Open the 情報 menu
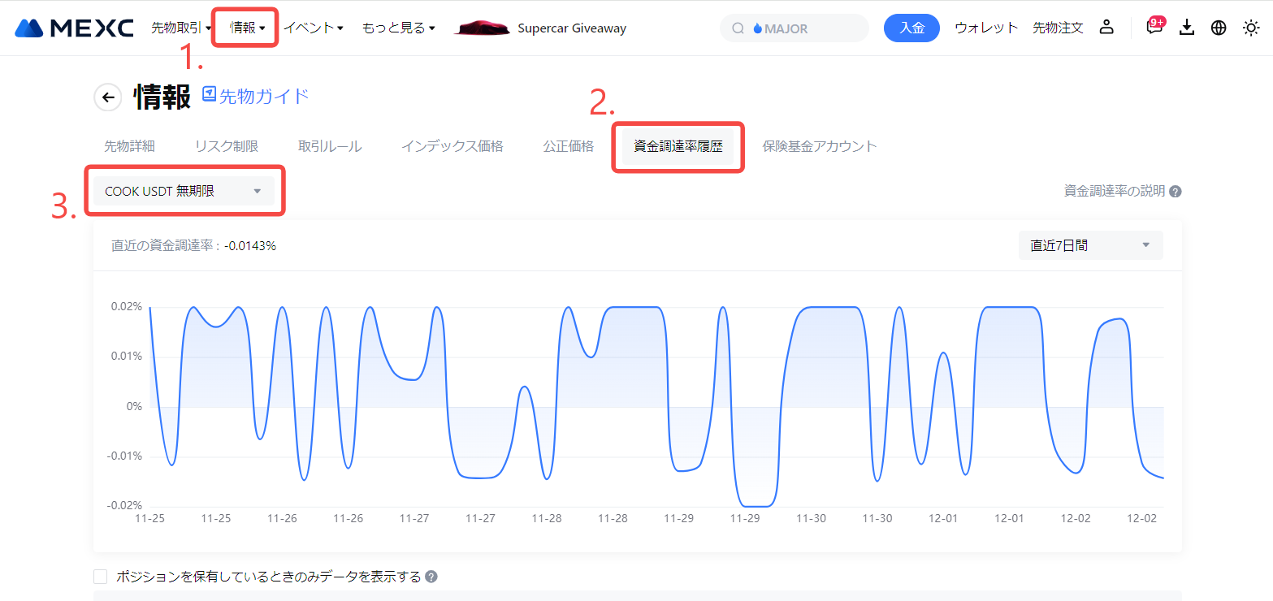Viewport: 1273px width, 601px height. click(247, 28)
